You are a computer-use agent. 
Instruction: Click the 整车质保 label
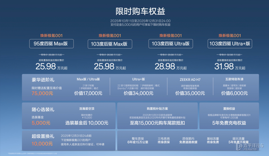[x=138, y=139]
